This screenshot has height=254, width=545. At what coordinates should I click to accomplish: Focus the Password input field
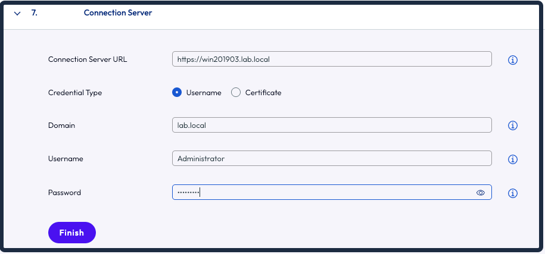[x=332, y=192]
